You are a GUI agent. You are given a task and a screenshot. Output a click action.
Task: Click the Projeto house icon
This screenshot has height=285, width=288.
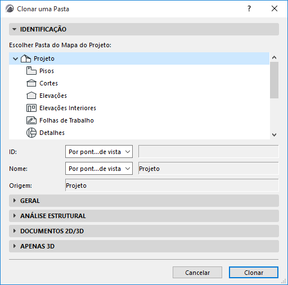click(x=26, y=58)
